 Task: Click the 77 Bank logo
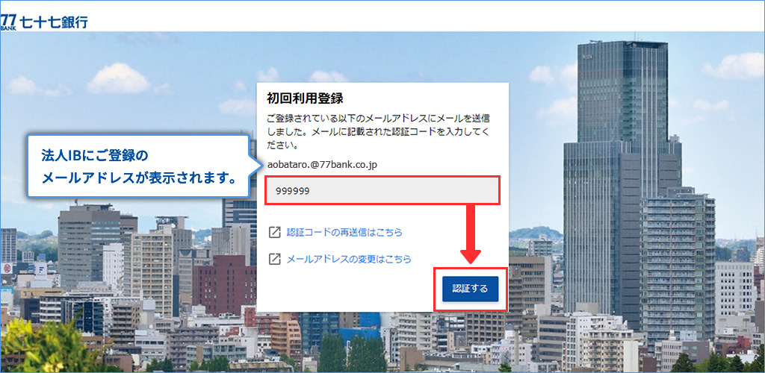click(44, 22)
